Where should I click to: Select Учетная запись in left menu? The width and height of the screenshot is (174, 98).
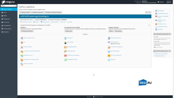coord(9,29)
